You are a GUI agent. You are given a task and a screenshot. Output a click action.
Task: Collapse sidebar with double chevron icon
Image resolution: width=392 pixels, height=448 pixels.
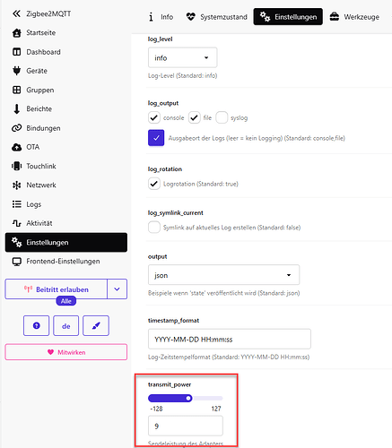tap(16, 13)
